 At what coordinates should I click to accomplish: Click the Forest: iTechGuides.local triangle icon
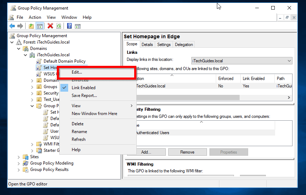(19, 42)
